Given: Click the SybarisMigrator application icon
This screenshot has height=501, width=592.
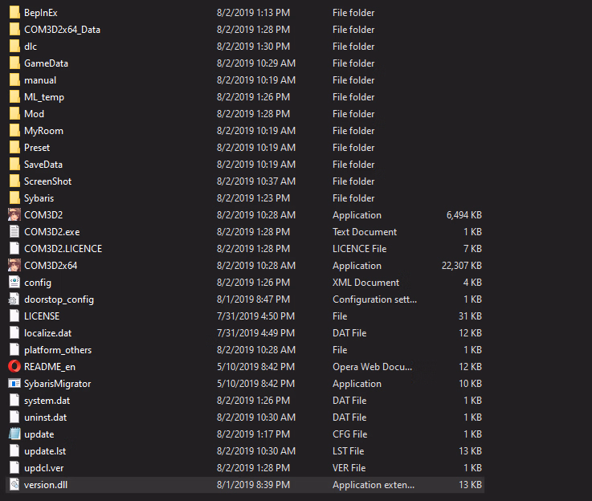Looking at the screenshot, I should pyautogui.click(x=14, y=383).
